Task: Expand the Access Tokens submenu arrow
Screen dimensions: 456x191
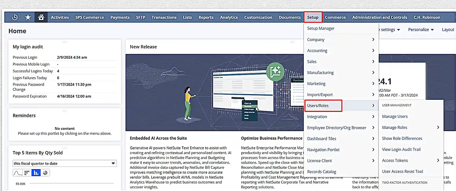Action: [438, 160]
